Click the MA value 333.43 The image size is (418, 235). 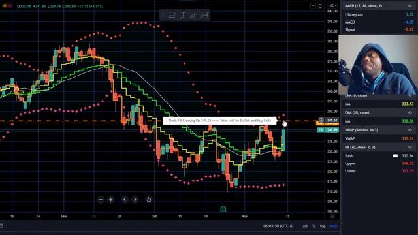point(408,104)
